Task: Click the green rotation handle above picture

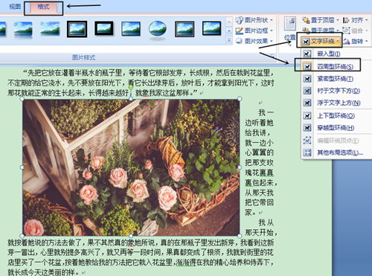Action: (x=131, y=87)
